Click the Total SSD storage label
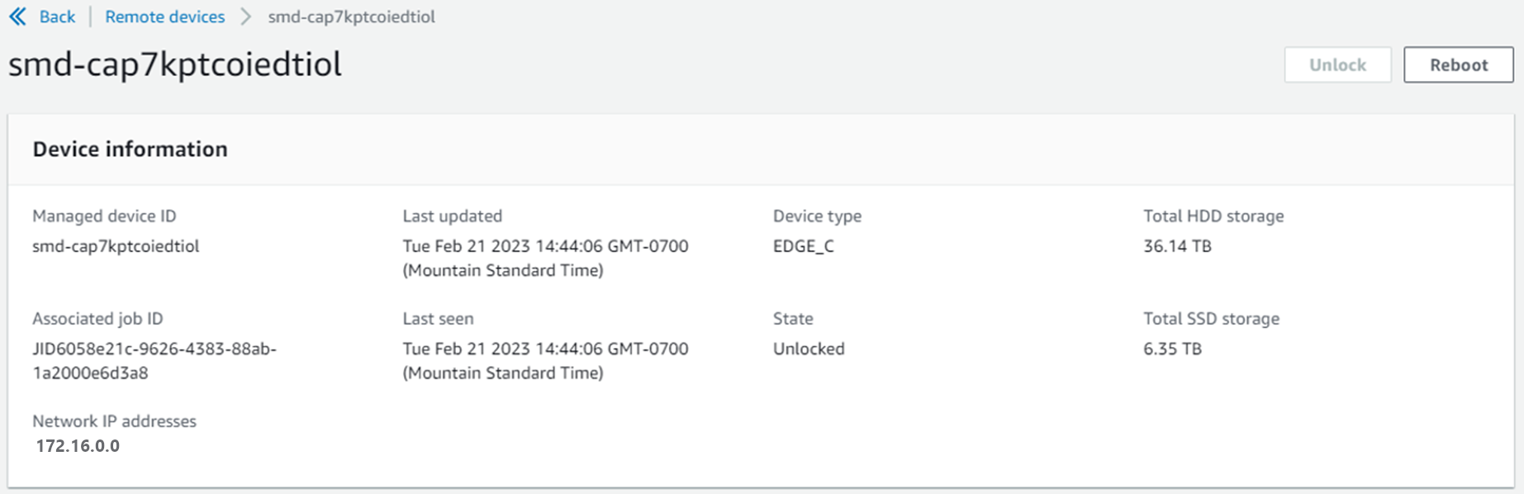Screen dimensions: 1524x494 point(1211,319)
